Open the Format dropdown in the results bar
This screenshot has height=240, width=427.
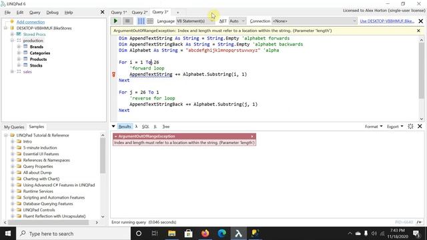[x=374, y=126]
